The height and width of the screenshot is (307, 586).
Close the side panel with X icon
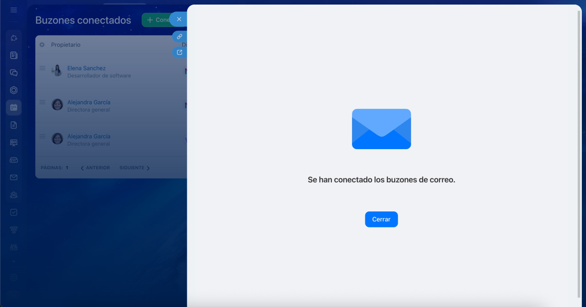179,19
